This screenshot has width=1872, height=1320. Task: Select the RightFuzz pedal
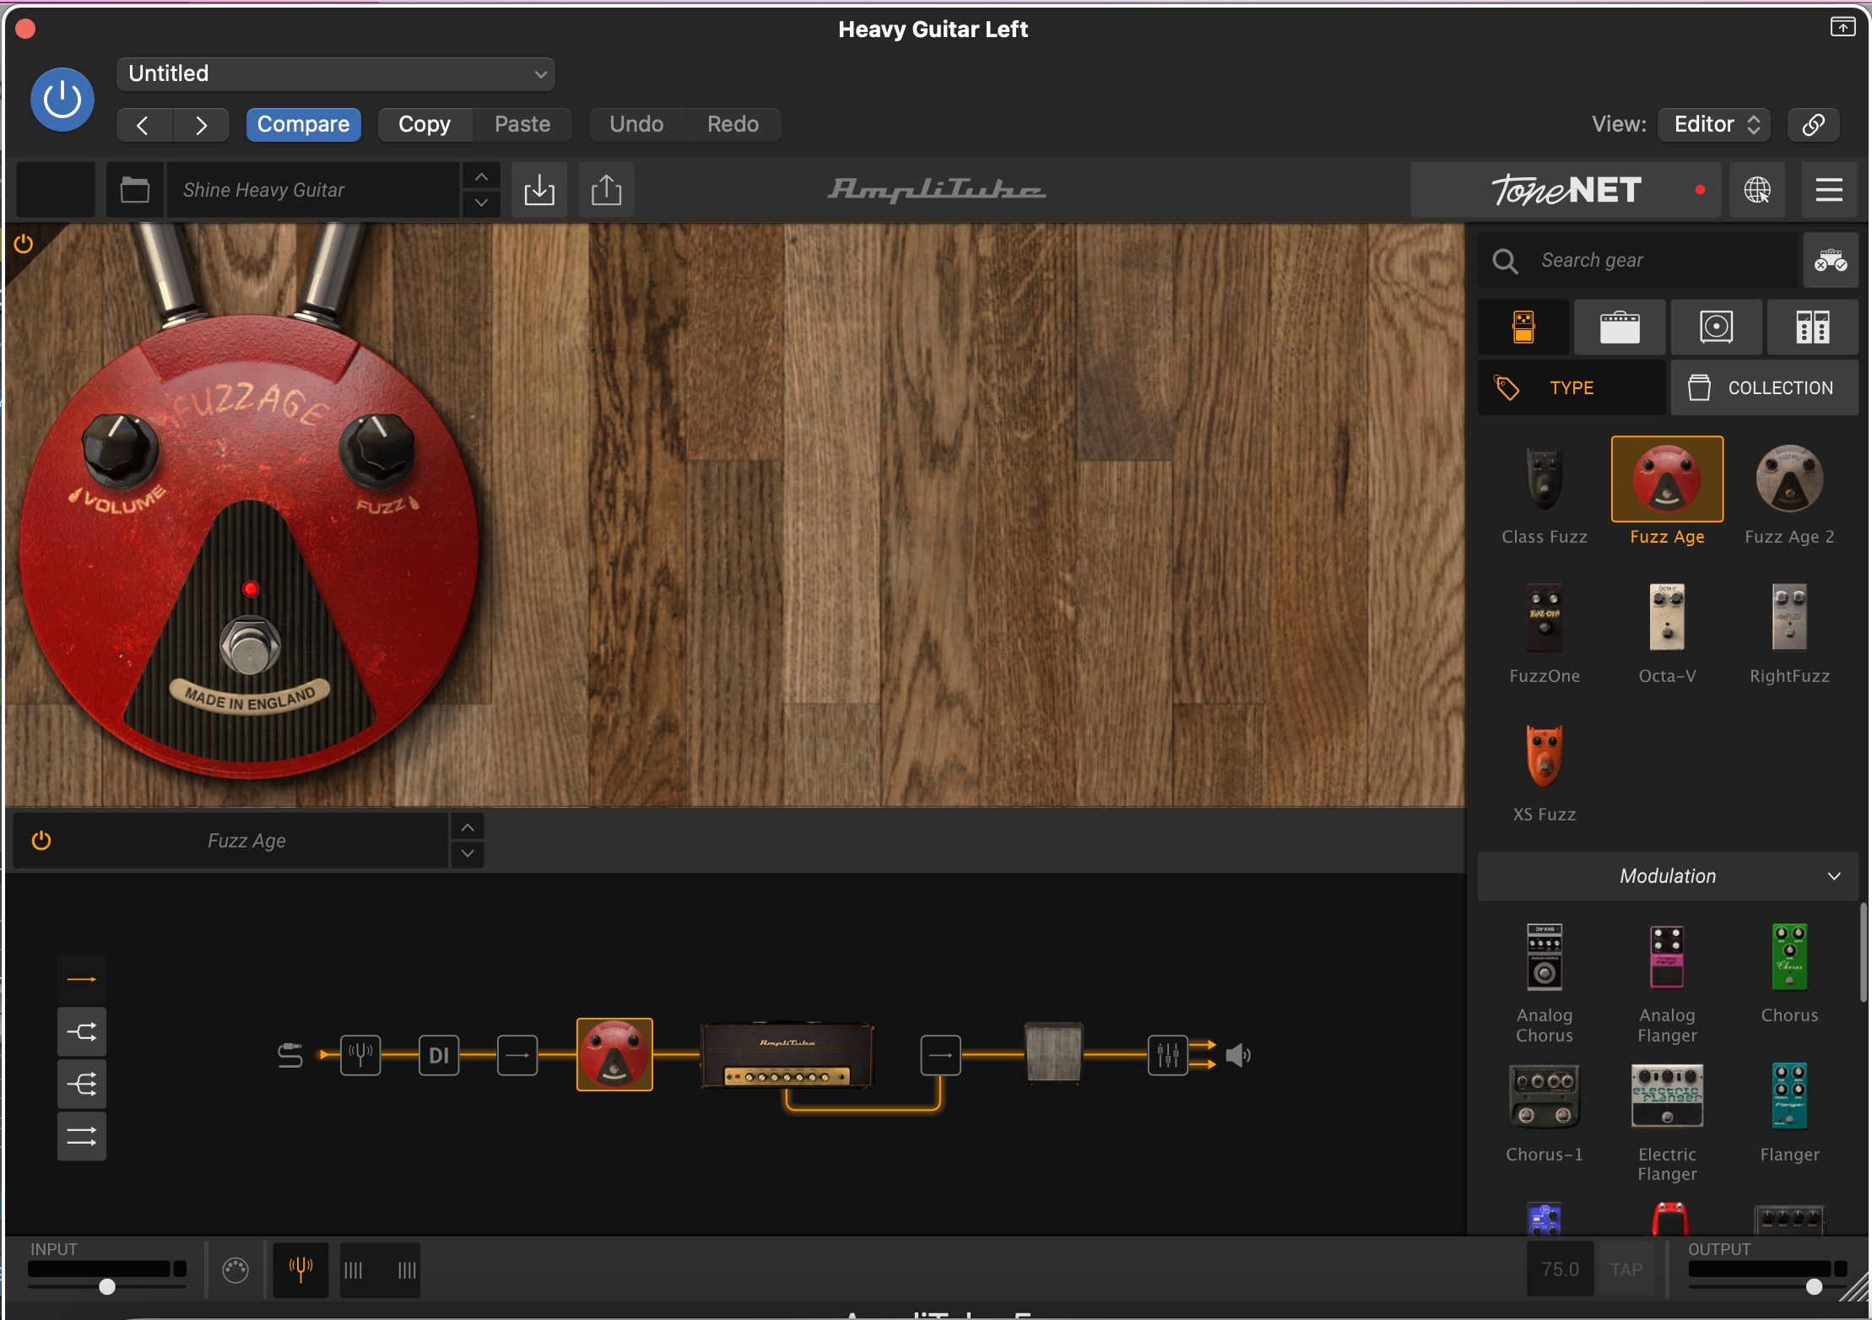pos(1789,633)
